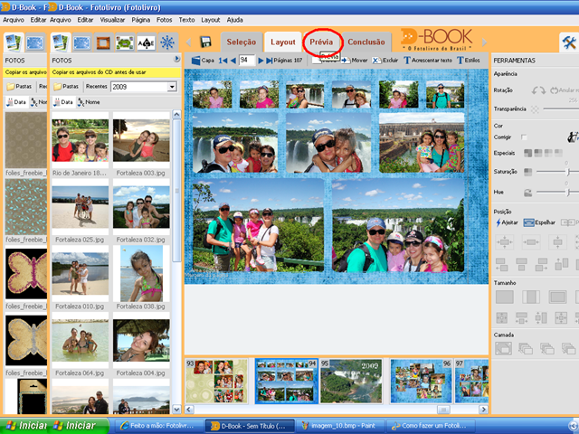
Task: Click the Espelhar mirror icon
Action: click(528, 222)
